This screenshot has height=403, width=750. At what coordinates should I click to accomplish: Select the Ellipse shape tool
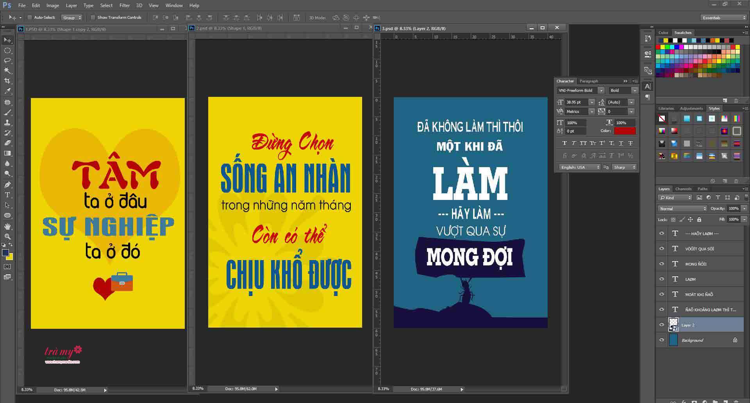[7, 216]
